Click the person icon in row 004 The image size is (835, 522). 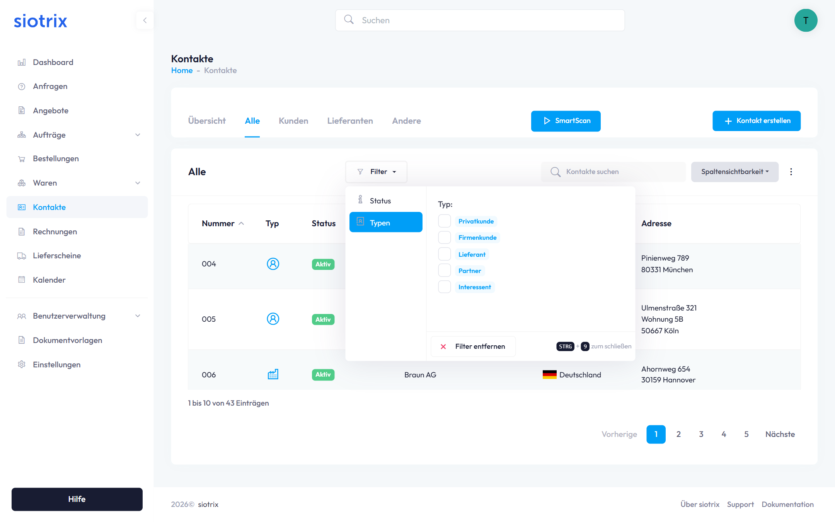click(x=273, y=264)
